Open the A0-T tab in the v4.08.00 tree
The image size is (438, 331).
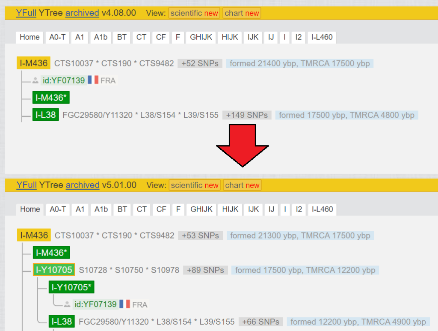pyautogui.click(x=58, y=37)
